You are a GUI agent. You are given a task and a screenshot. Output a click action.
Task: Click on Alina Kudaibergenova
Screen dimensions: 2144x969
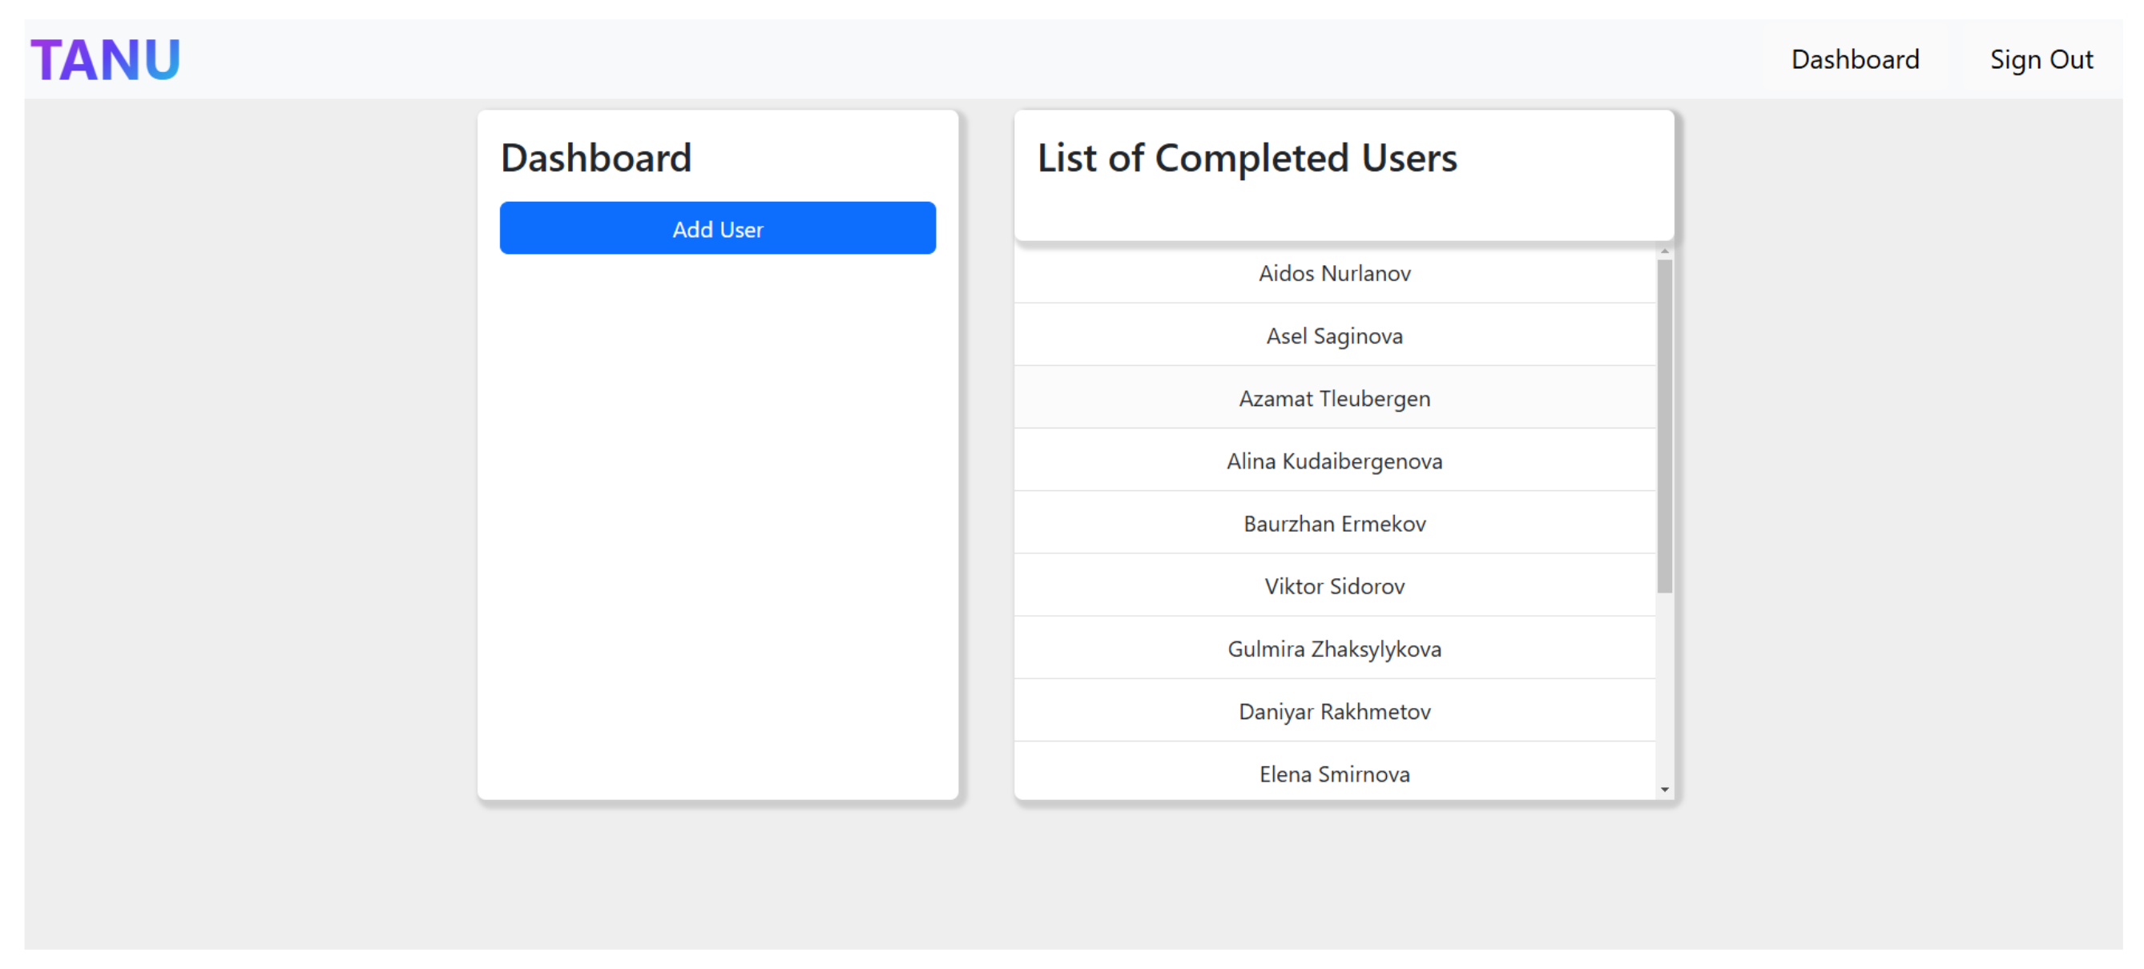click(1333, 460)
